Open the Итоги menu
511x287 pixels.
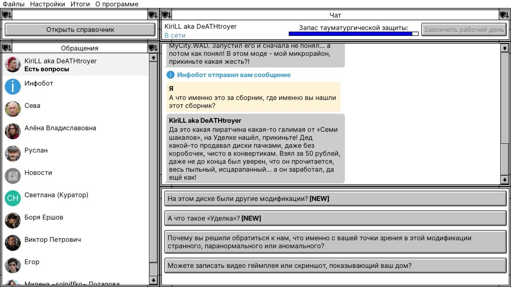(x=80, y=4)
